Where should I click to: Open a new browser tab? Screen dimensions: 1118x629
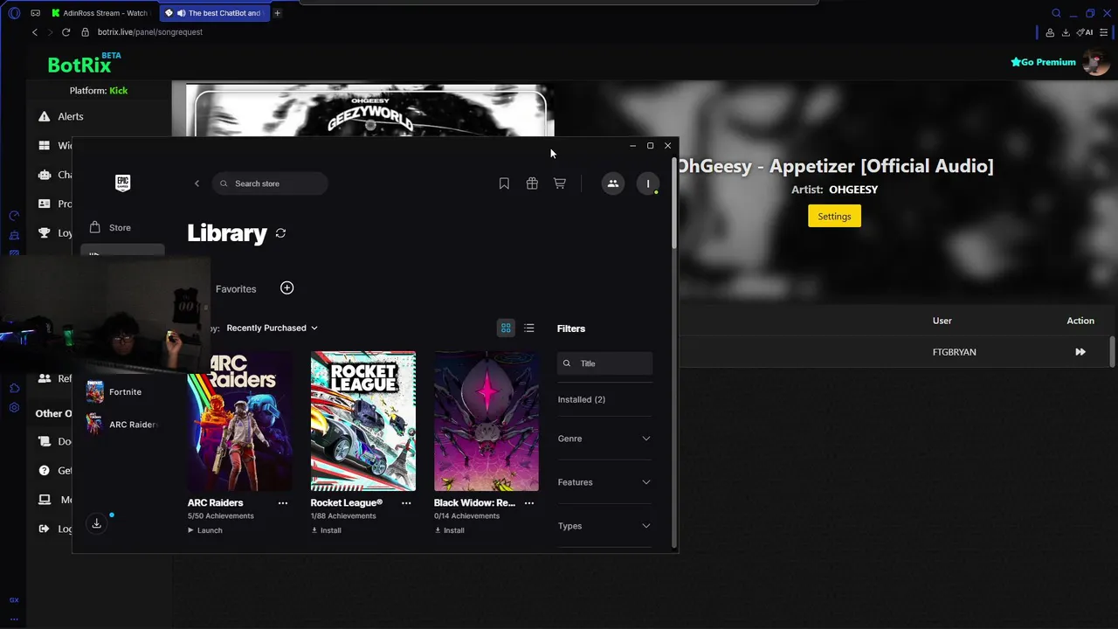tap(278, 13)
